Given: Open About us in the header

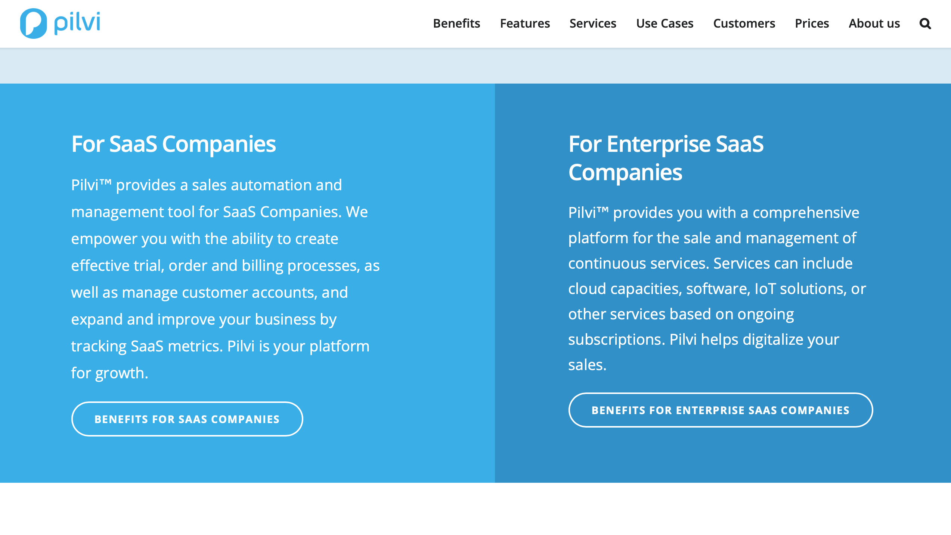Looking at the screenshot, I should tap(874, 24).
